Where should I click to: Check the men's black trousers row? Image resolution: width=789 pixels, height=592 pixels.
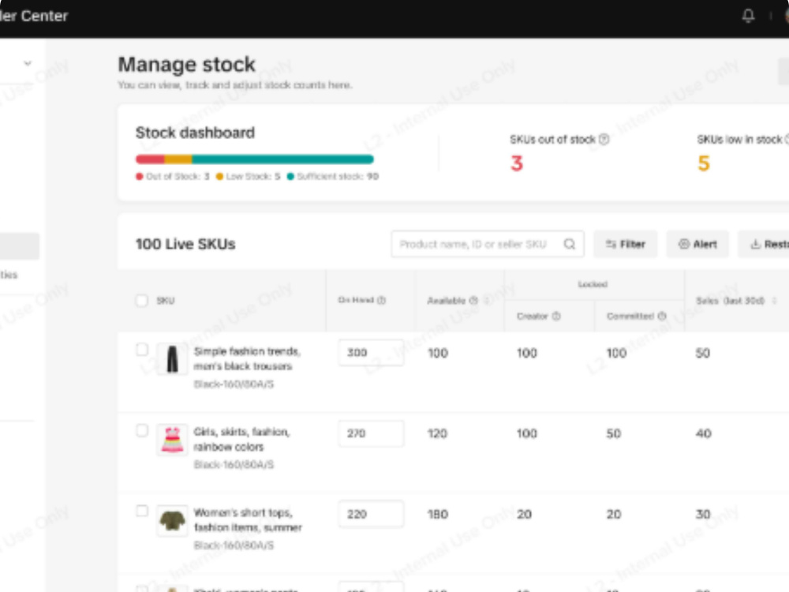pos(142,350)
